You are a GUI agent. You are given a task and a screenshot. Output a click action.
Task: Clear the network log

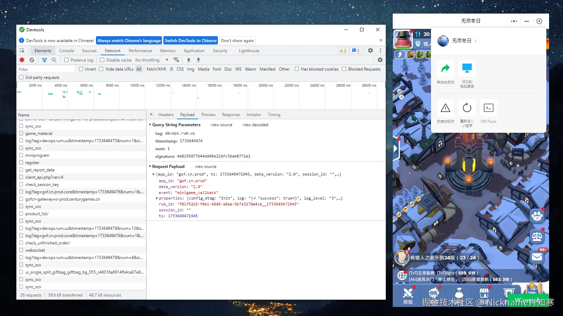32,60
